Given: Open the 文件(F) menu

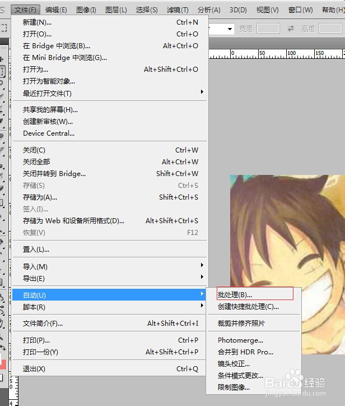Looking at the screenshot, I should pyautogui.click(x=25, y=10).
